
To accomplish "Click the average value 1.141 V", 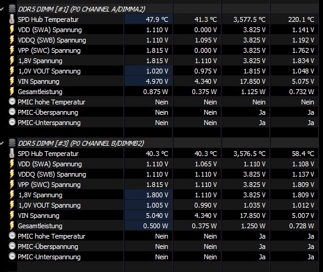I will coord(303,30).
